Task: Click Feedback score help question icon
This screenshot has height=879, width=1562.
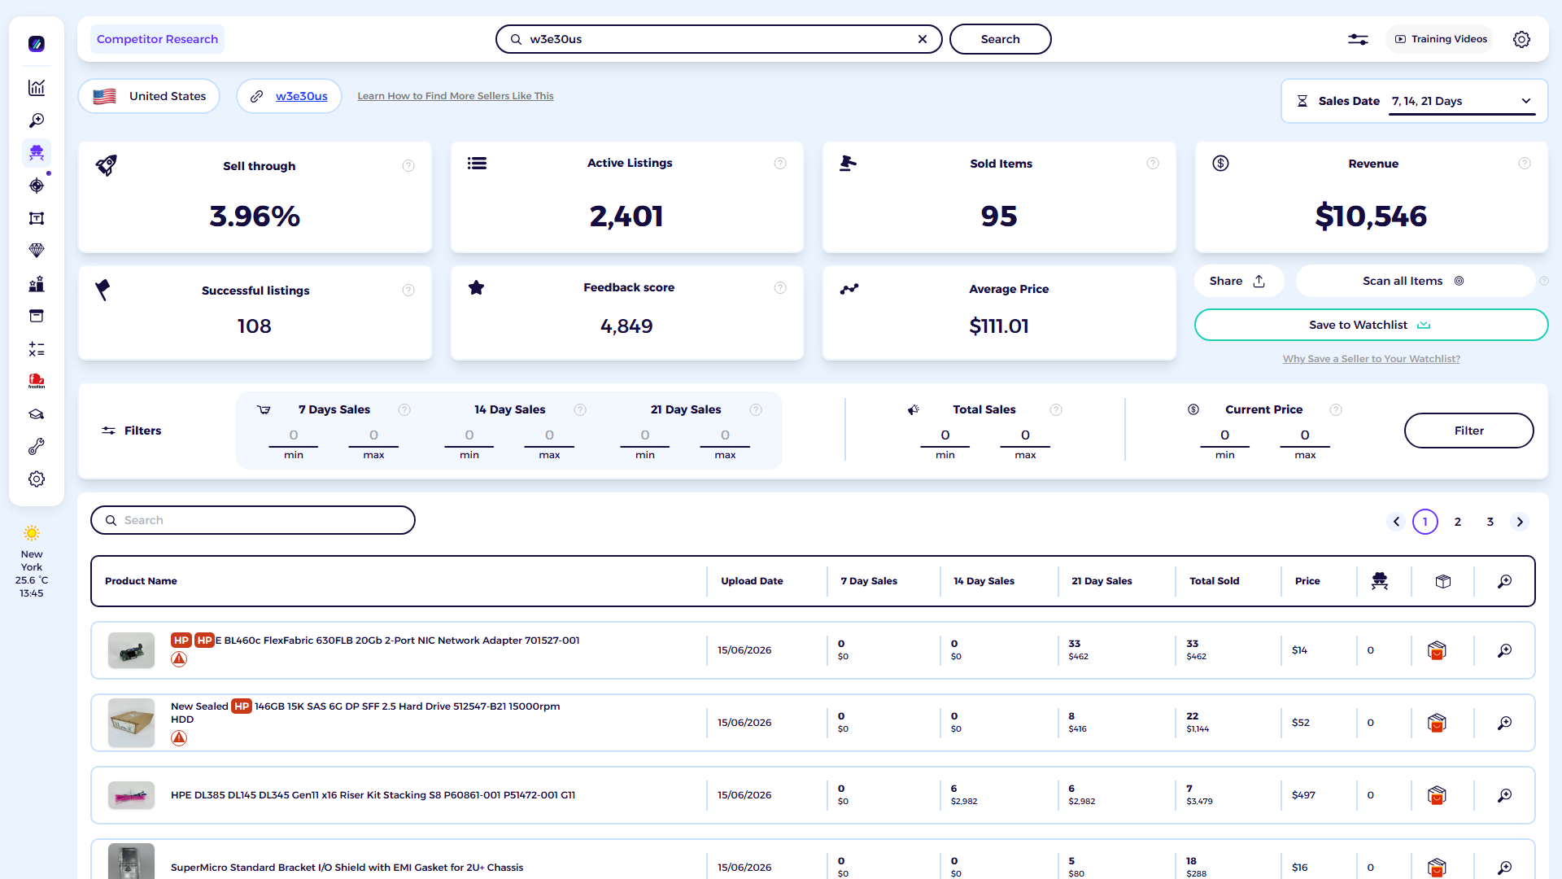Action: coord(780,287)
